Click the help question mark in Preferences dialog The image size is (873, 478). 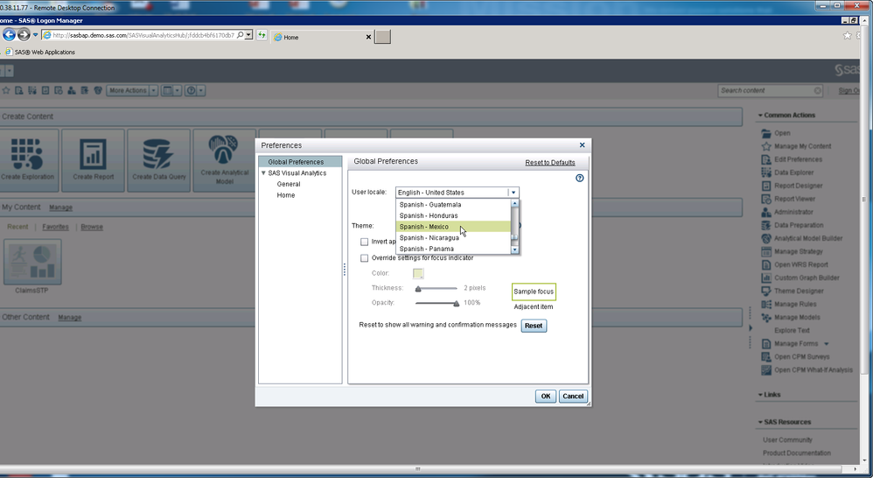pyautogui.click(x=580, y=179)
